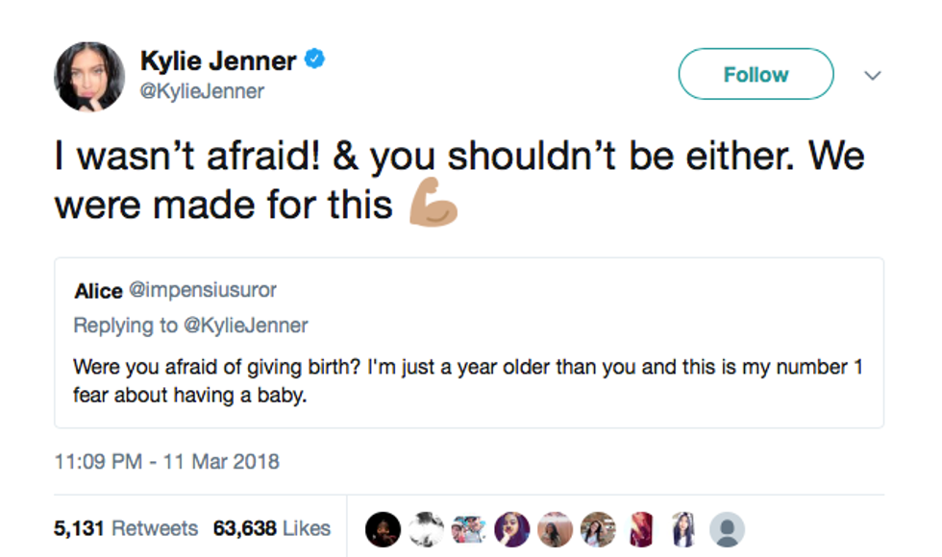
Task: View the 63,638 Likes list
Action: pos(272,528)
